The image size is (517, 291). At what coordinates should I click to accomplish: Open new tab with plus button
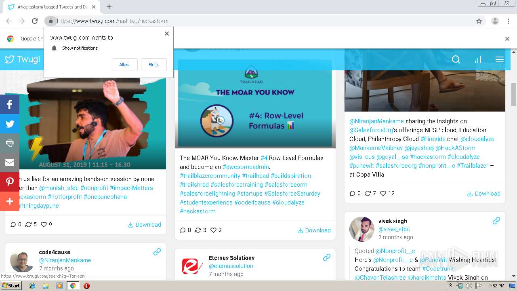point(109,7)
